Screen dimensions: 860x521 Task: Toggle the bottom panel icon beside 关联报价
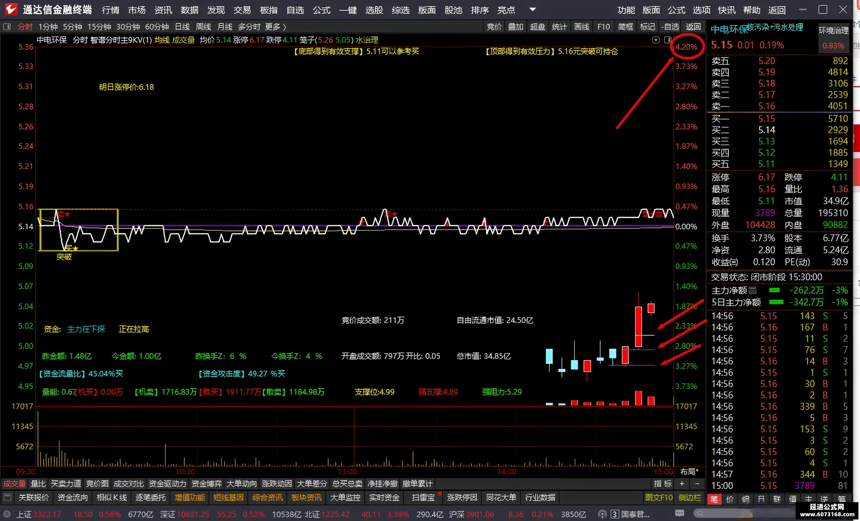point(8,497)
